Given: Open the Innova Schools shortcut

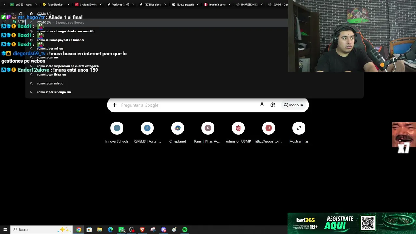Looking at the screenshot, I should click(x=117, y=133).
